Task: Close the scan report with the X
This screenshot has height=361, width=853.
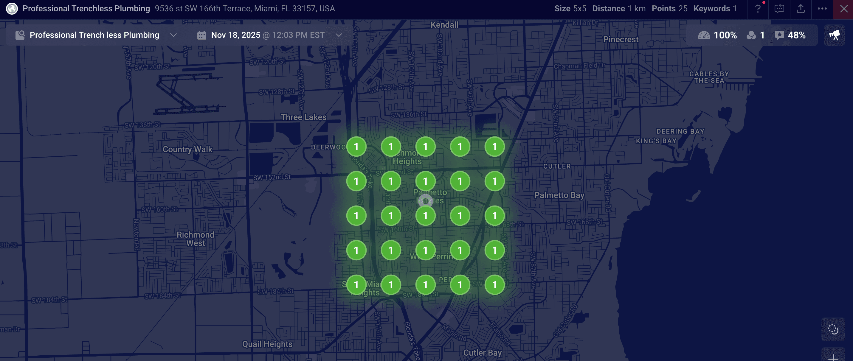Action: [x=844, y=9]
